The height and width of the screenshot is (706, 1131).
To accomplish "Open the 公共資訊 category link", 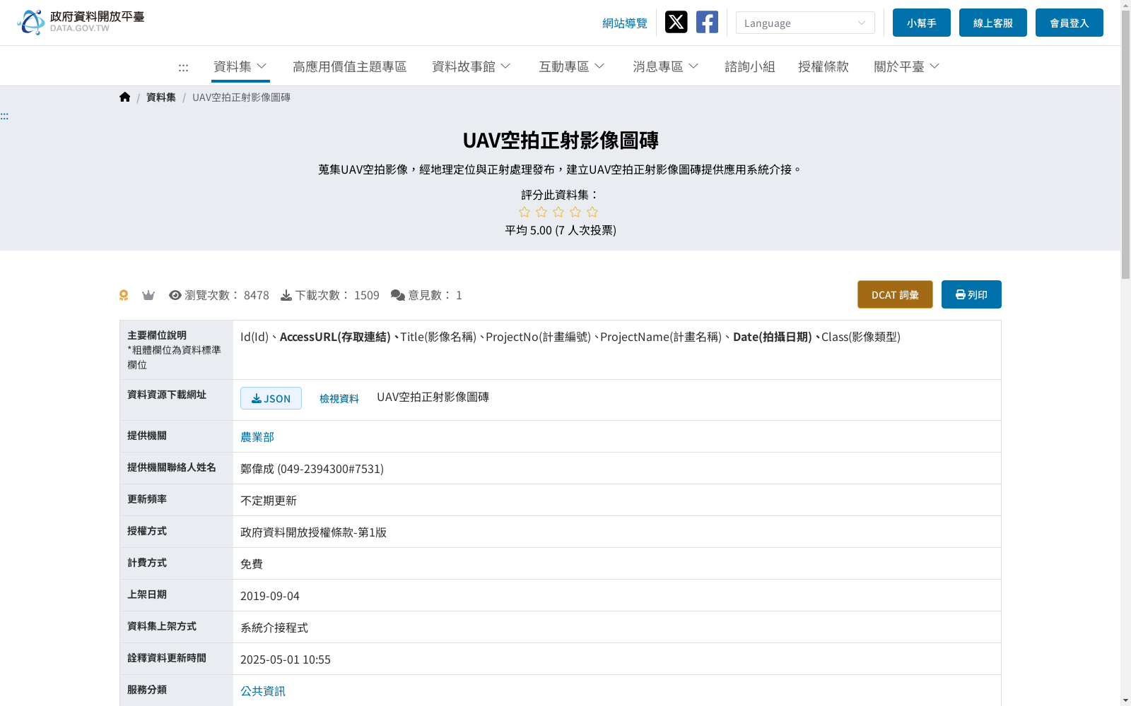I will [263, 691].
